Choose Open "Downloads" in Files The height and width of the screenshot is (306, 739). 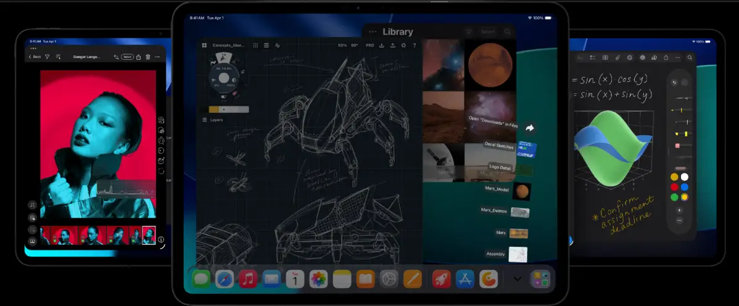coord(493,122)
